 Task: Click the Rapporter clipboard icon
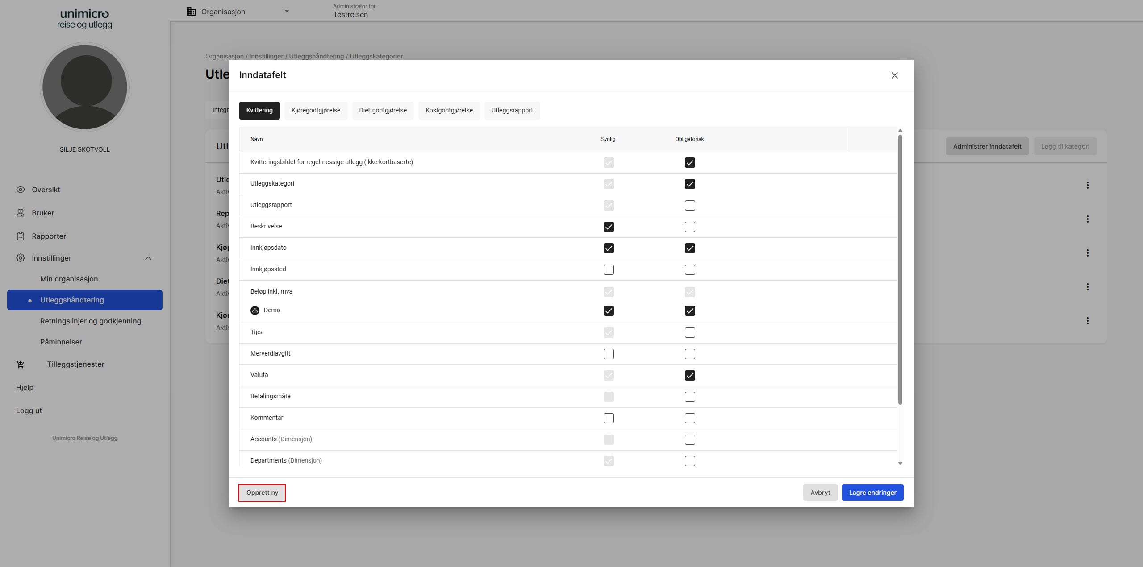[x=21, y=236]
